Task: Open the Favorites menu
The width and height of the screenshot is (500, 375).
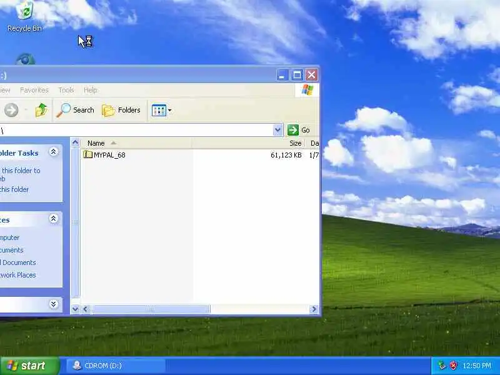Action: [34, 90]
